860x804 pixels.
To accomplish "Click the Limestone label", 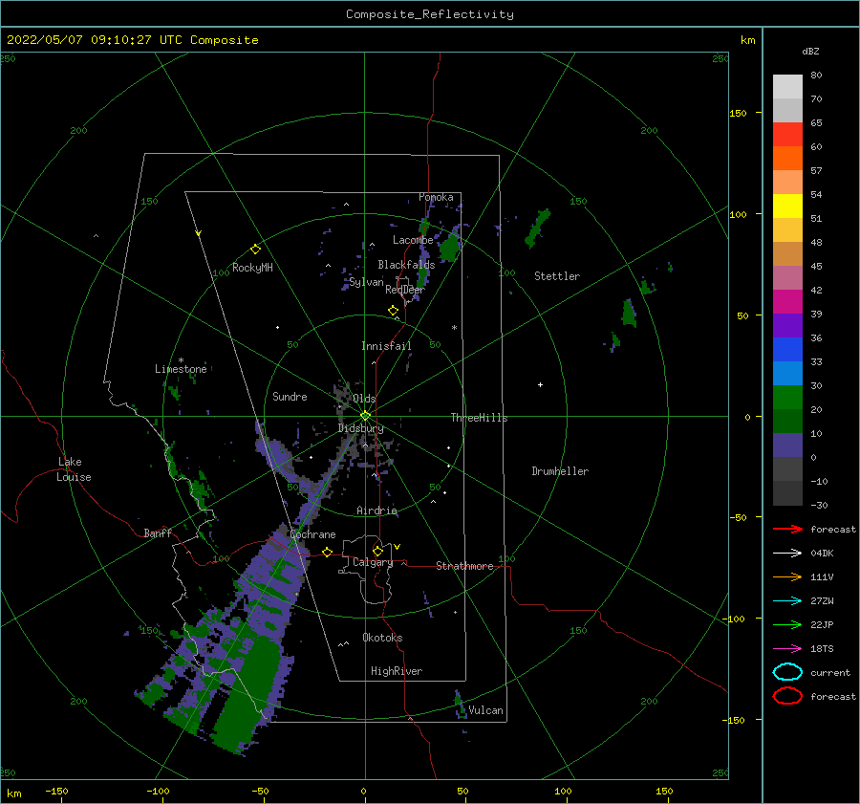I will click(181, 369).
